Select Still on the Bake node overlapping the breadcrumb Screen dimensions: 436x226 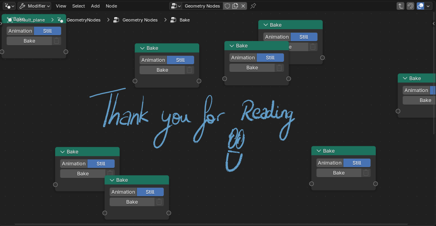pyautogui.click(x=48, y=31)
